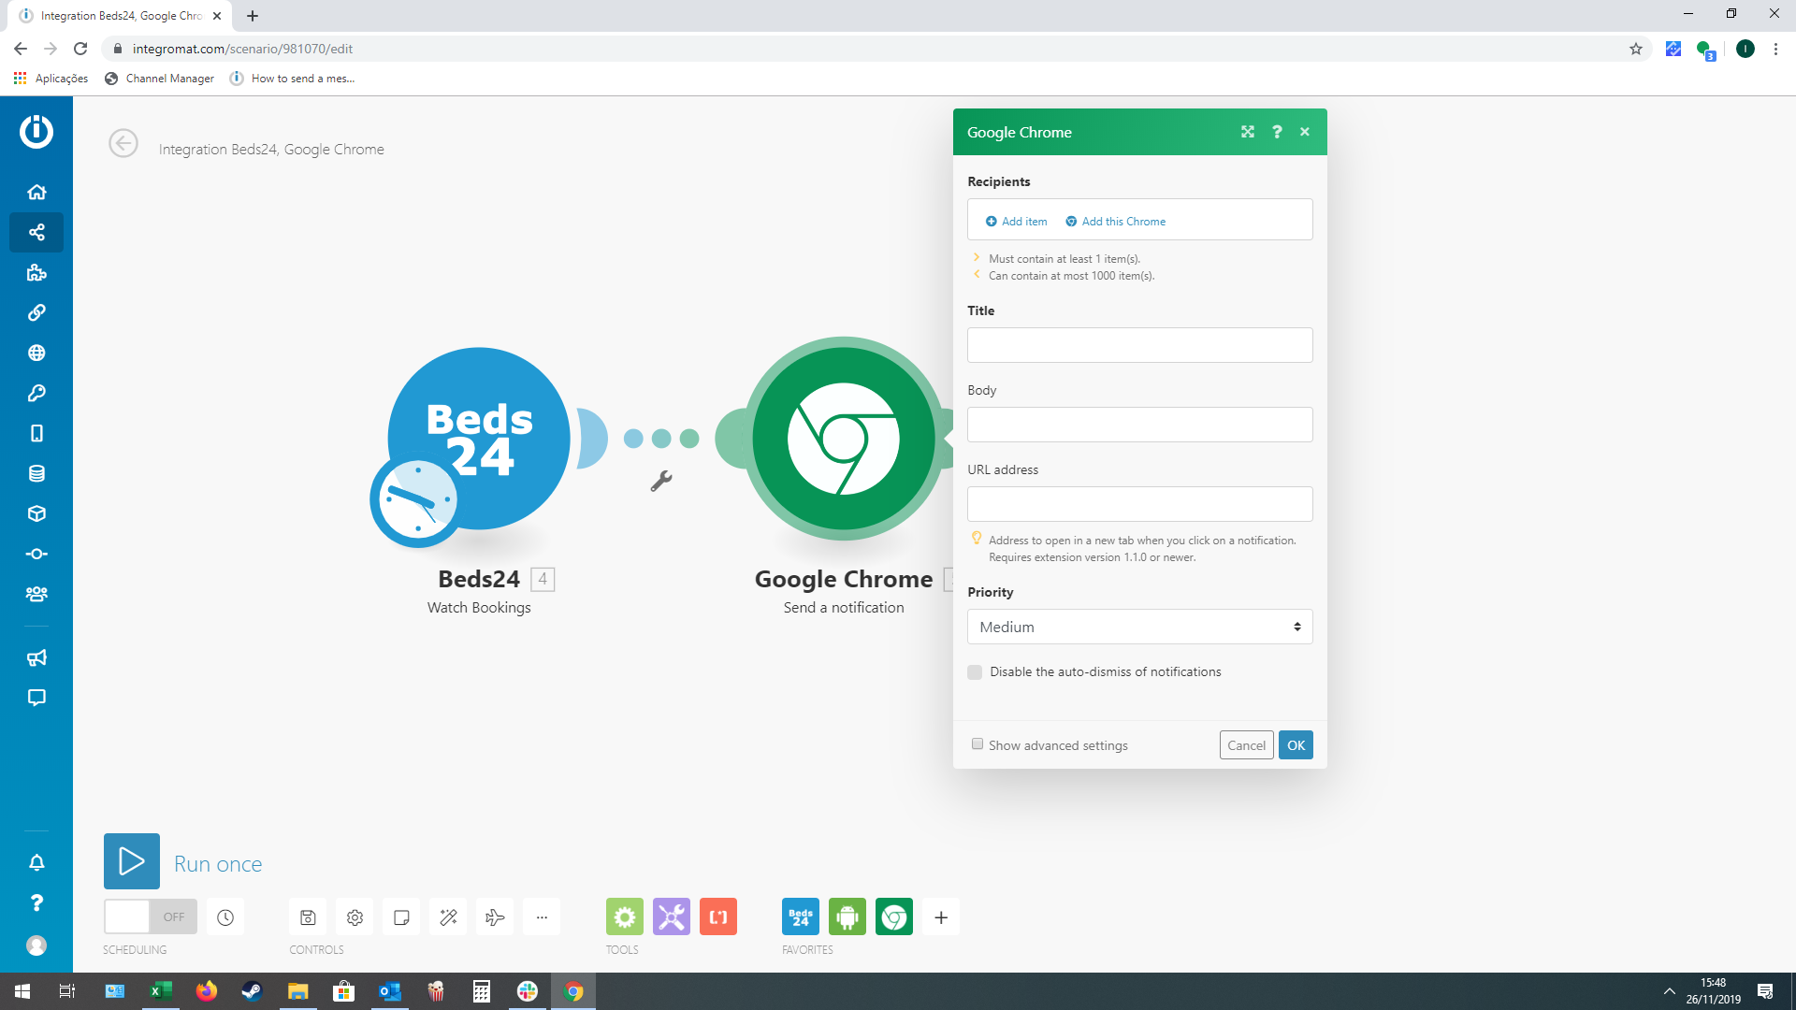Image resolution: width=1796 pixels, height=1010 pixels.
Task: Open user profile avatar in sidebar
Action: 36,945
